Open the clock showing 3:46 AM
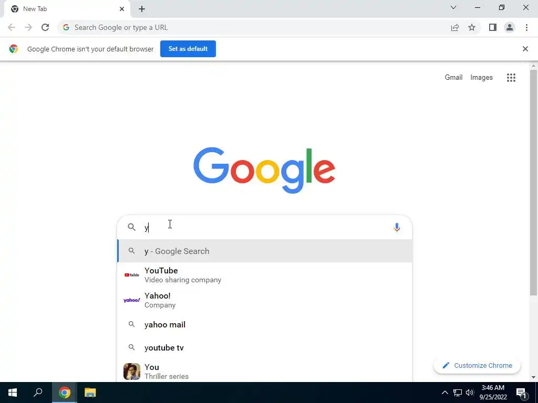Viewport: 538px width, 403px height. (x=493, y=393)
